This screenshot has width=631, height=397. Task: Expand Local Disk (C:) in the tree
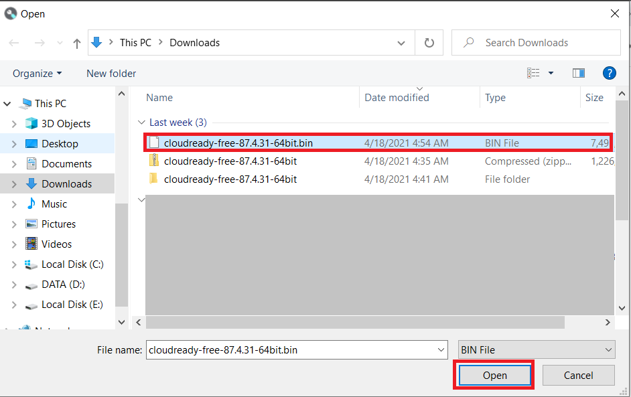tap(15, 264)
